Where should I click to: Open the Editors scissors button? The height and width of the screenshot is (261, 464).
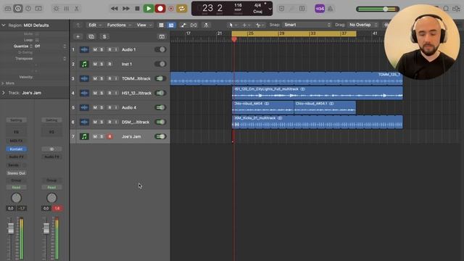coord(77,9)
